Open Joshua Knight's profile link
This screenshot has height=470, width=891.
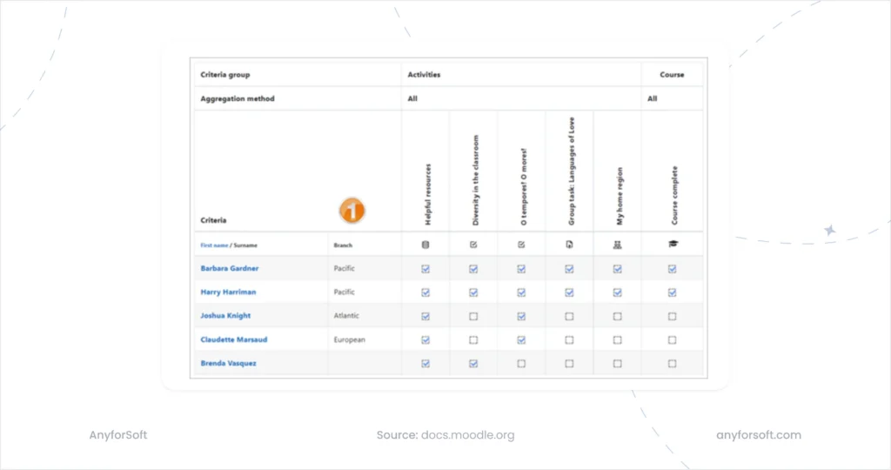click(x=225, y=316)
